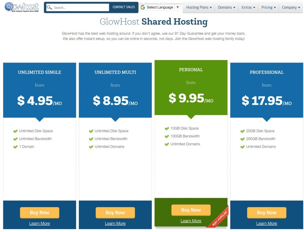The image size is (304, 232).
Task: Click the $ 9.95/MO price
Action: coord(191,98)
